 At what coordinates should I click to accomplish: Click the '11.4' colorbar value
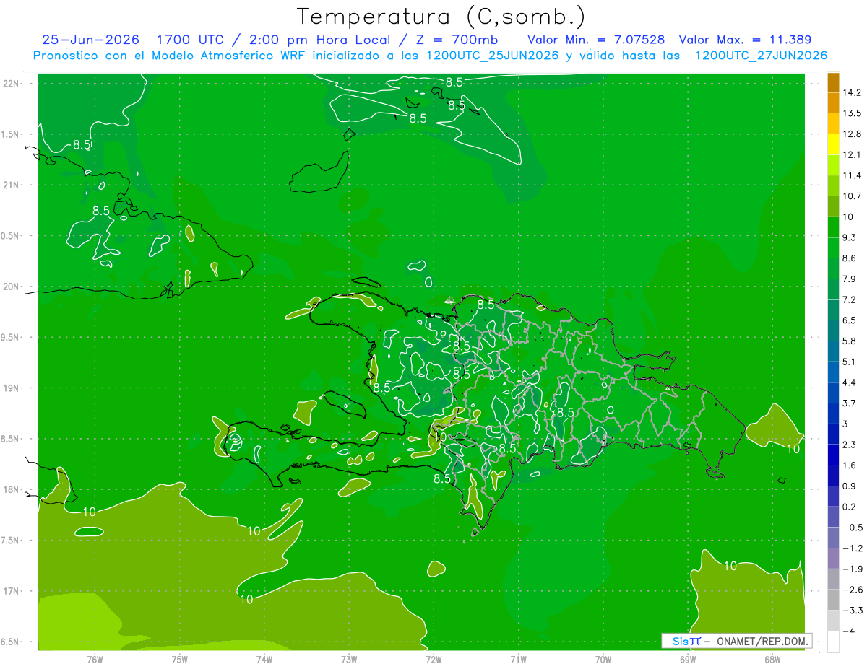tap(851, 175)
